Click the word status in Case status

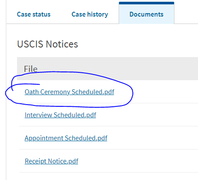41,14
